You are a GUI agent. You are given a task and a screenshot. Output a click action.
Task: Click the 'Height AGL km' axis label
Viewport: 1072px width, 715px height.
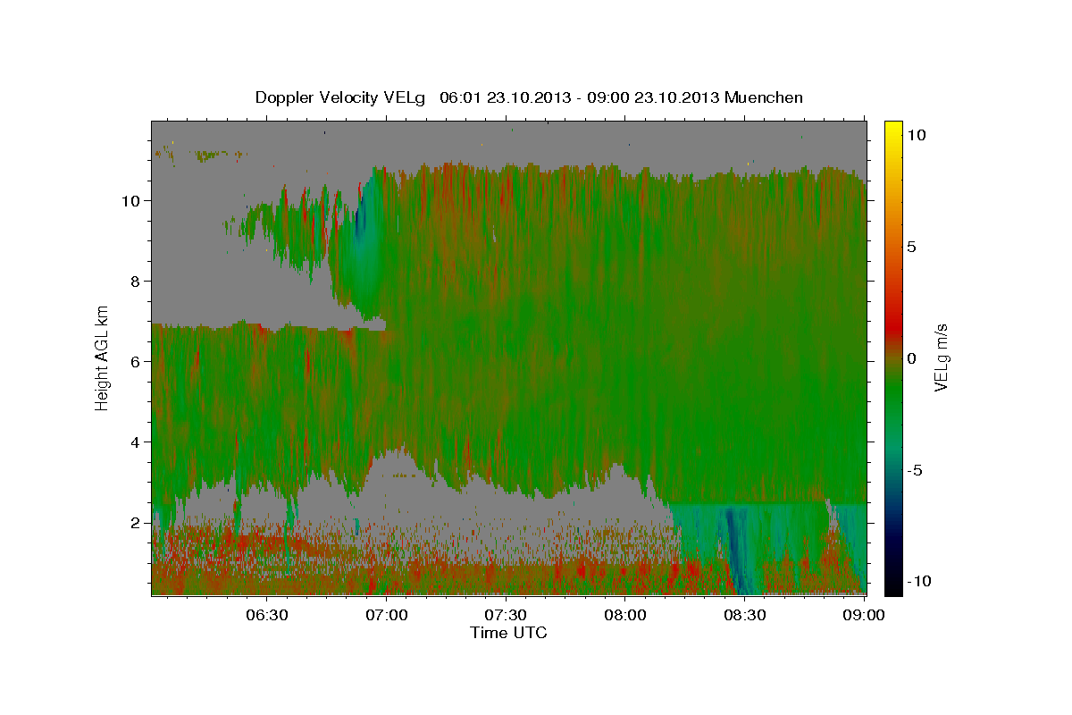click(103, 357)
